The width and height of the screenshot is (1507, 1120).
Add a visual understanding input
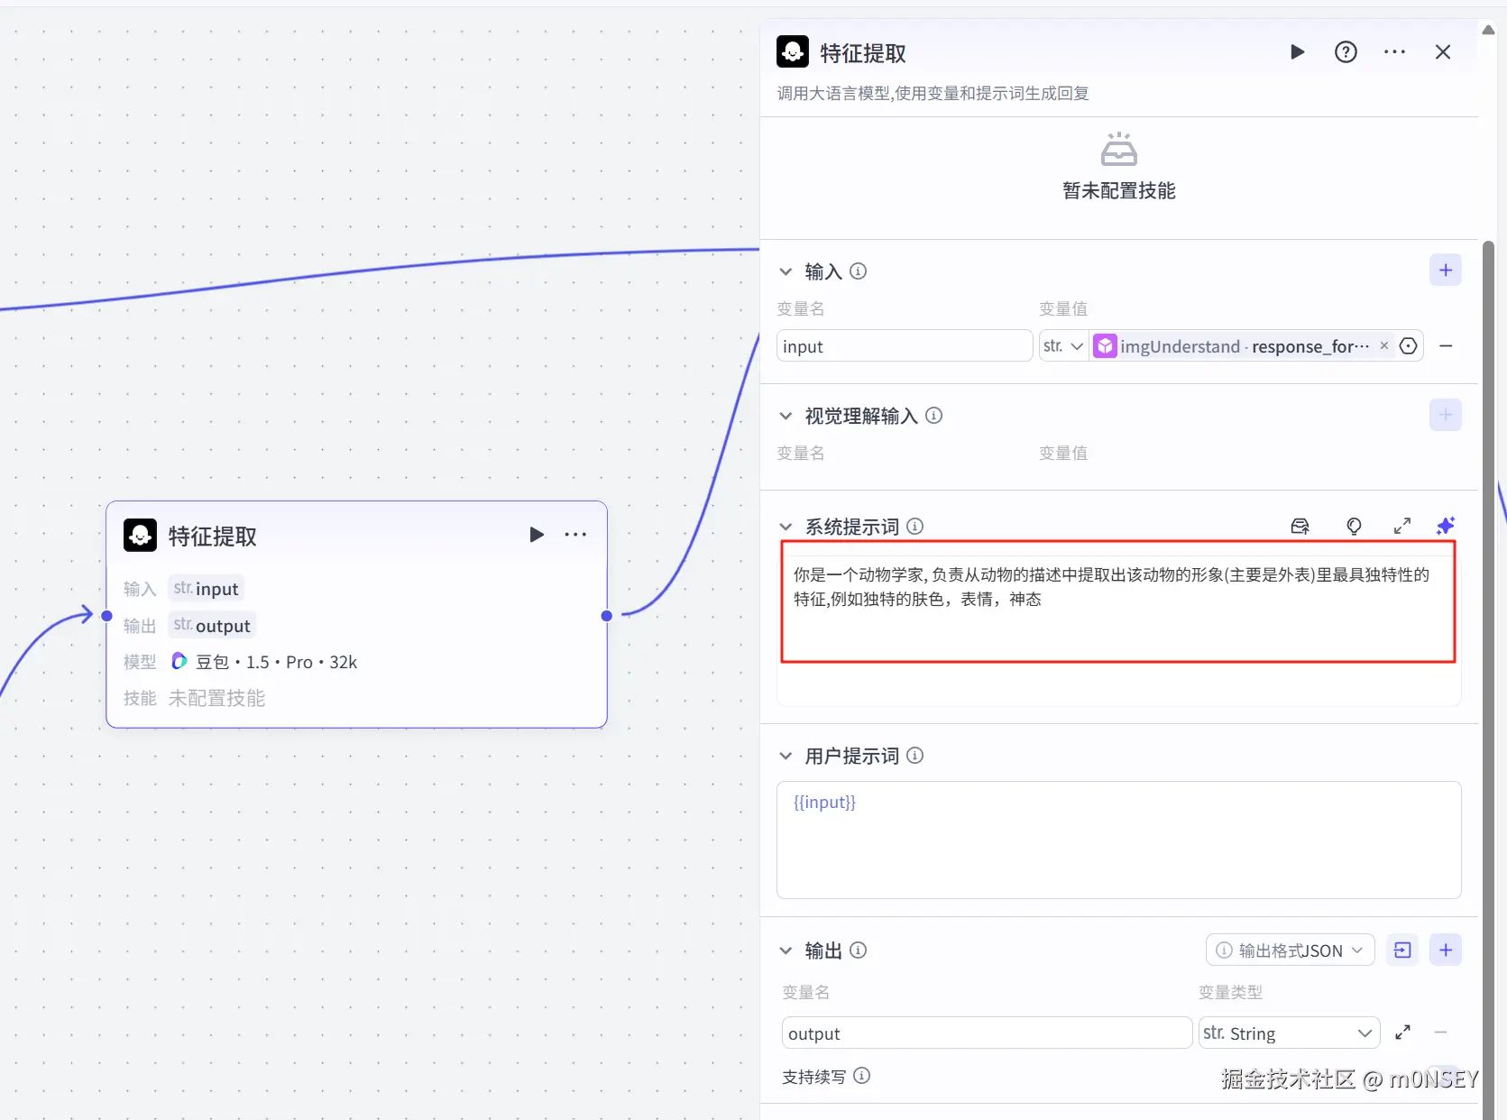pyautogui.click(x=1446, y=415)
